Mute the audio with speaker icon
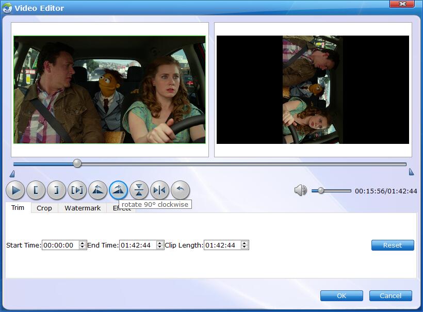 click(x=300, y=191)
